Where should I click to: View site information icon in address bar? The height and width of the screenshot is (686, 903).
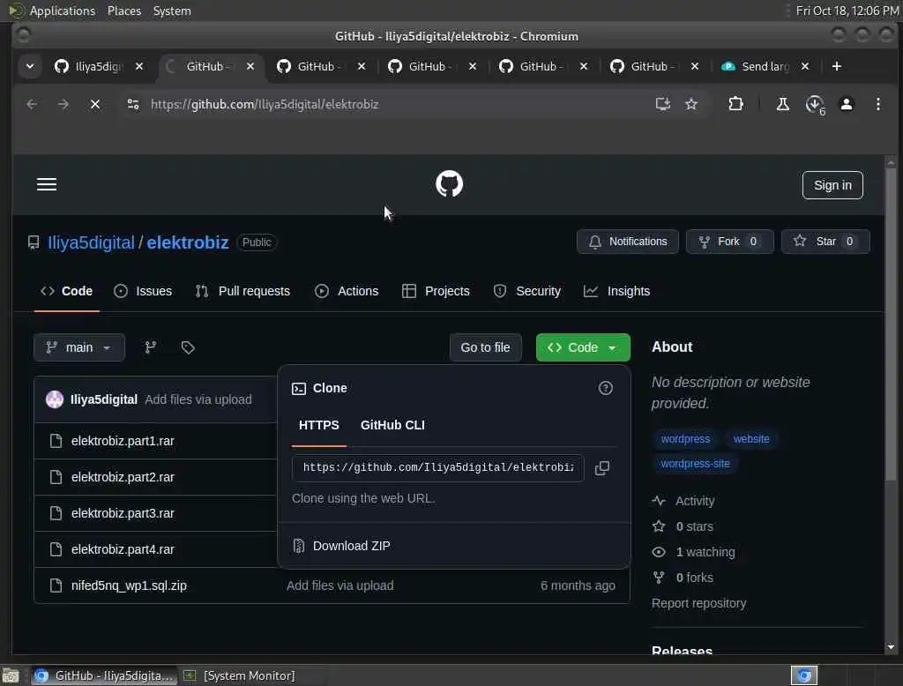tap(133, 104)
